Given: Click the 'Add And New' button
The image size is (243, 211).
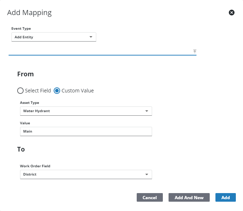Looking at the screenshot, I should tap(189, 198).
